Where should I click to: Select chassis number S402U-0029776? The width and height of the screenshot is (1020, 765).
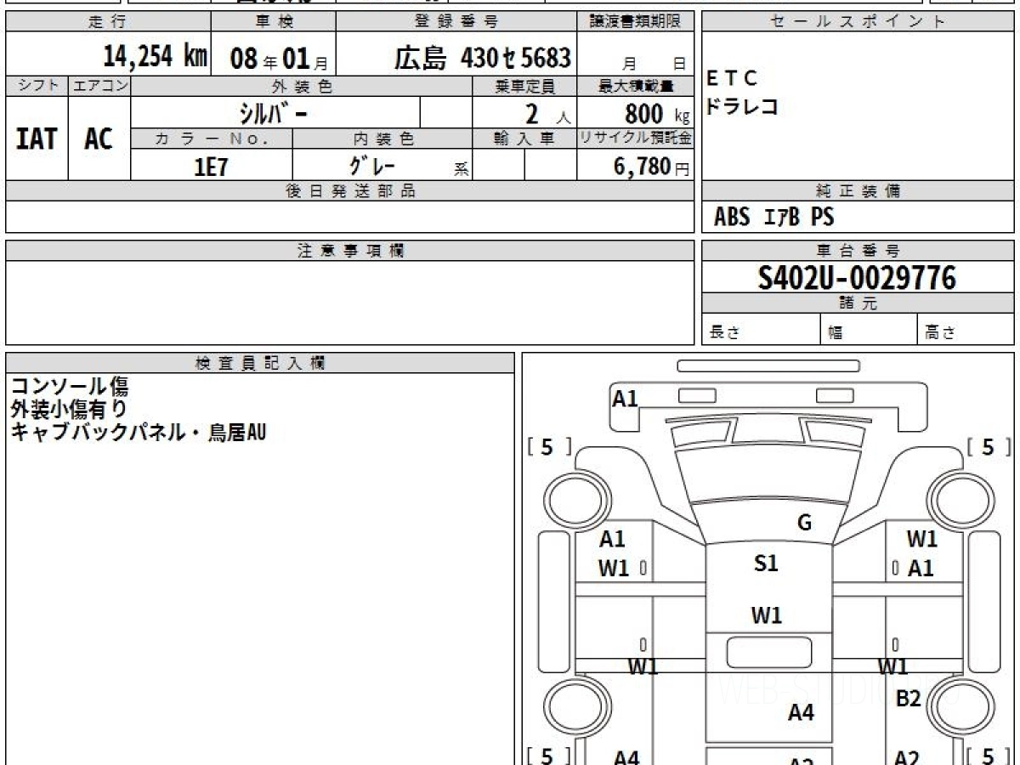coord(857,278)
